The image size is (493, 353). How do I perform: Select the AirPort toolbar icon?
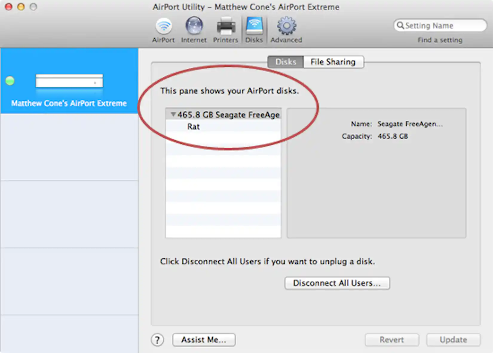163,29
